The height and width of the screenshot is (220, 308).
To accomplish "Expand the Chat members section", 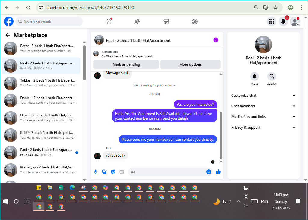I will tap(263, 106).
